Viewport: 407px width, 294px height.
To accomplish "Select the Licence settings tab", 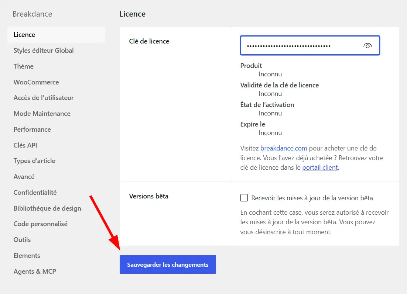I will click(x=56, y=34).
